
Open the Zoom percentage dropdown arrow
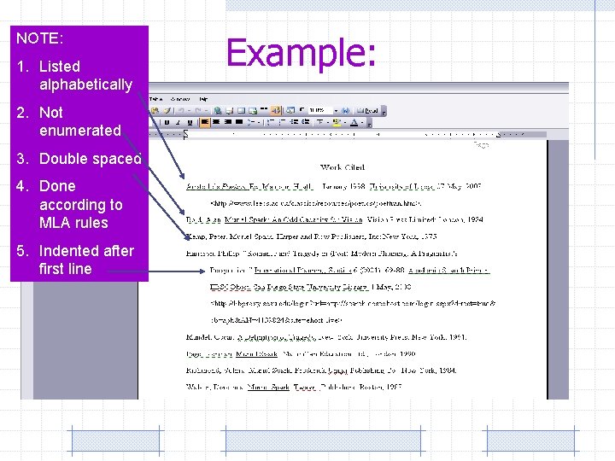click(337, 111)
